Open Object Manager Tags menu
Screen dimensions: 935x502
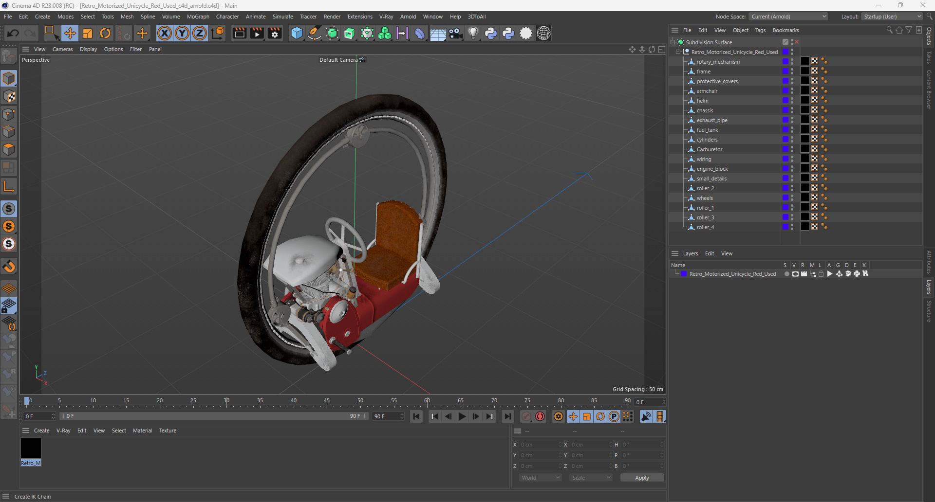tap(760, 30)
